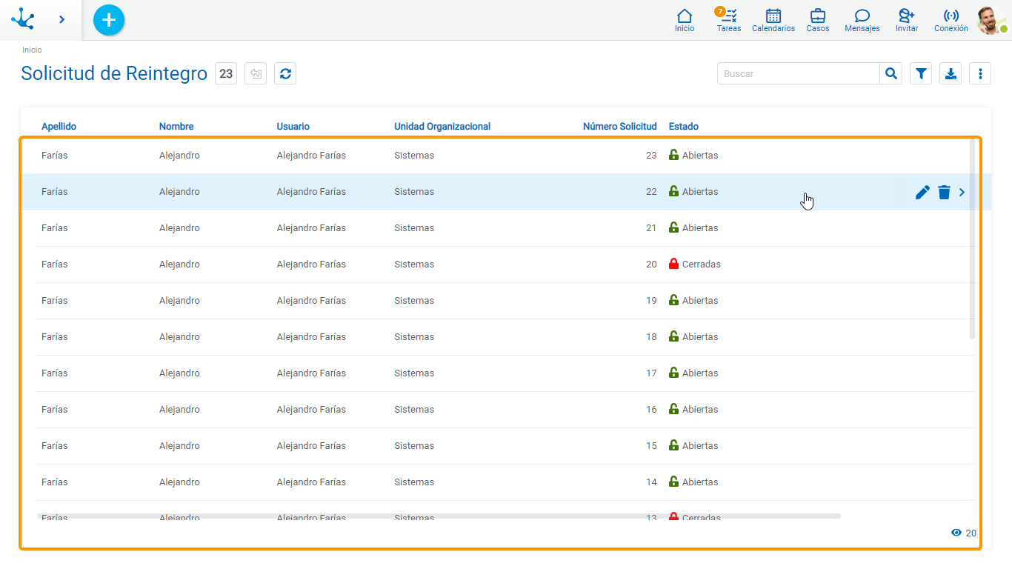Click open lock icon on row 14
Viewport: 1012px width, 569px height.
(x=673, y=482)
